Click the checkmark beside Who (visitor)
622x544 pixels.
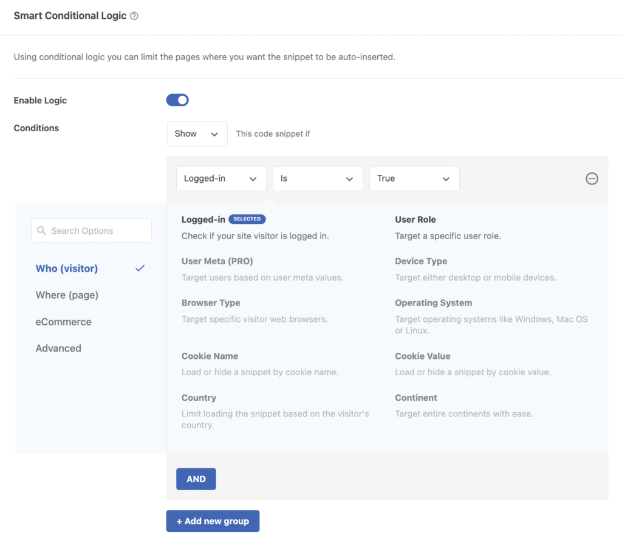click(140, 268)
